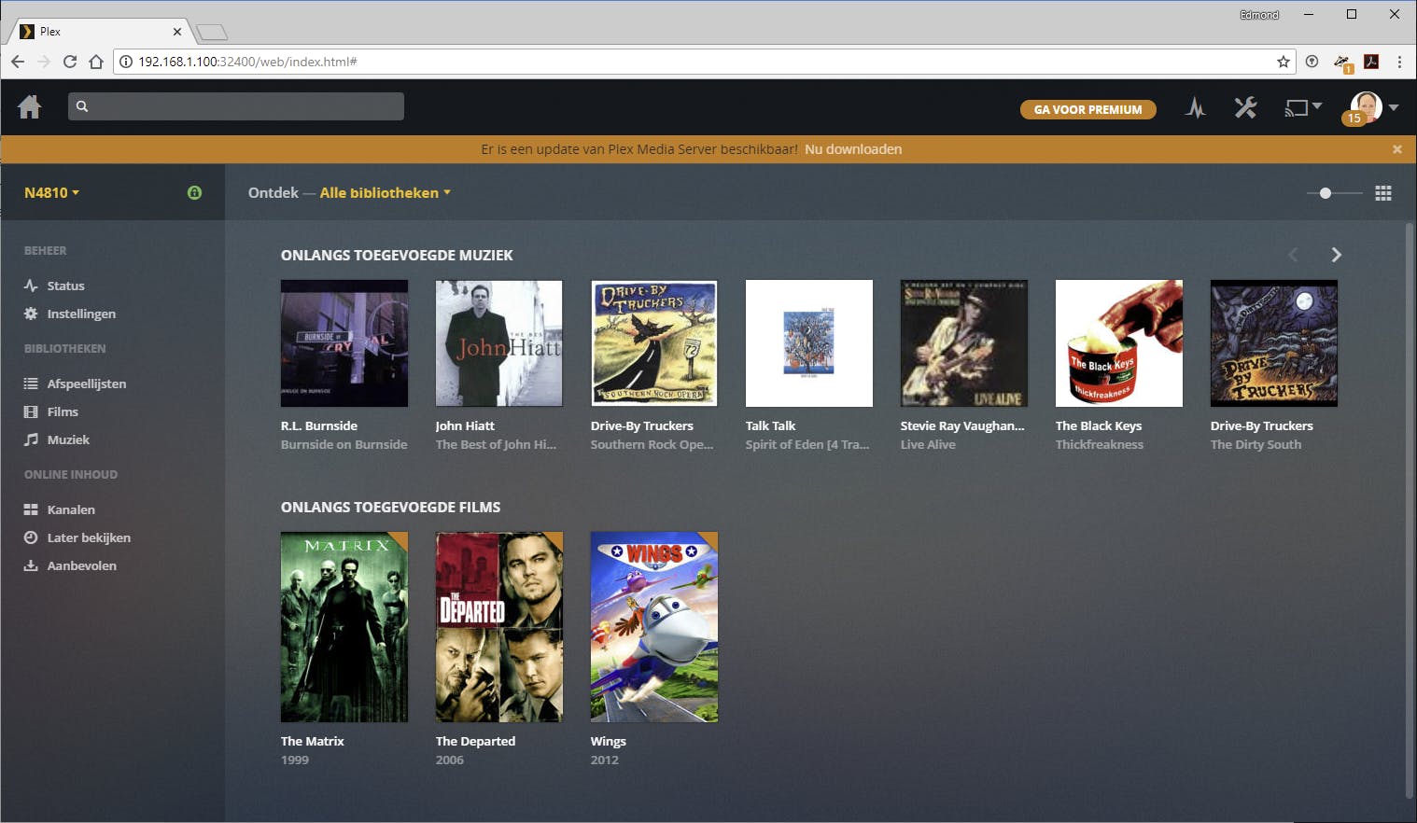Image resolution: width=1417 pixels, height=823 pixels.
Task: Show next recently added music
Action: point(1336,255)
